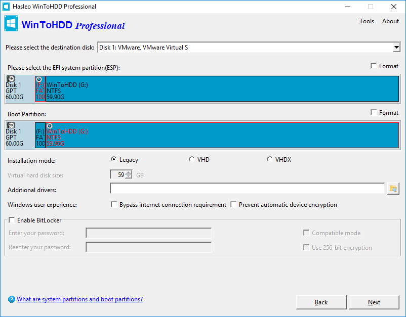This screenshot has width=406, height=317.
Task: Enable Format for the Boot Partition
Action: click(x=374, y=113)
